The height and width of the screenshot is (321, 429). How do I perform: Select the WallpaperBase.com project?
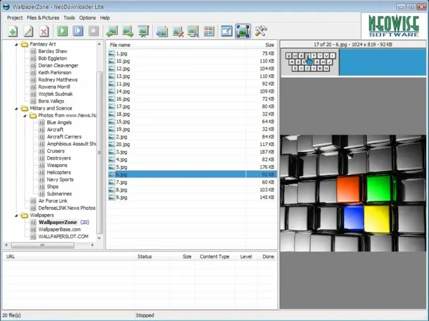coord(60,230)
